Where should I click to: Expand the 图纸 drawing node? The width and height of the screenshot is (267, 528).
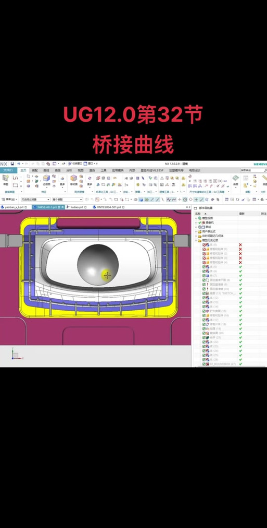[196, 227]
